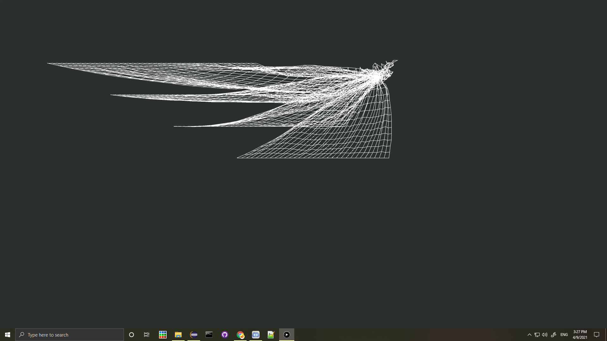Open the network status tray icon
This screenshot has height=341, width=607.
537,335
